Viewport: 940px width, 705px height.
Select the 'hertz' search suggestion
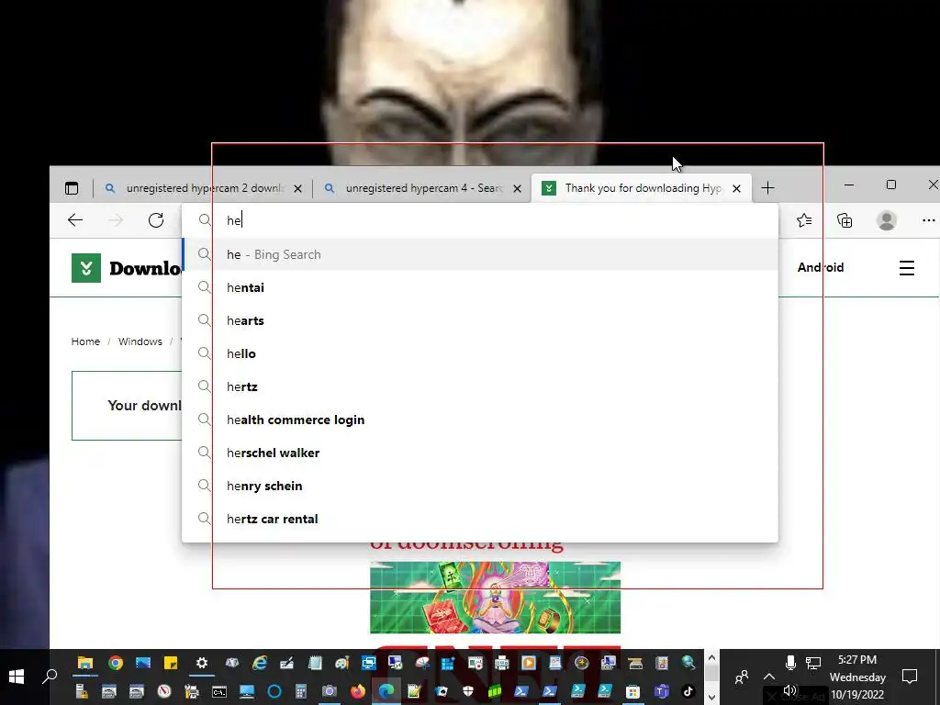480,386
